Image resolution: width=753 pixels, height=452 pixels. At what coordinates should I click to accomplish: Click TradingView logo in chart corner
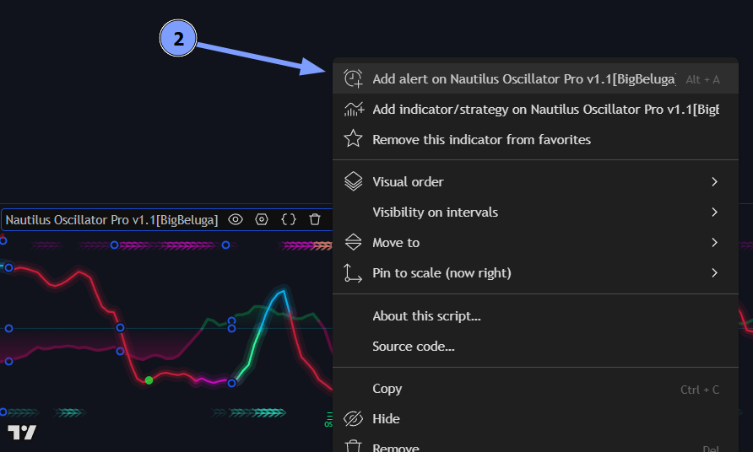click(22, 433)
